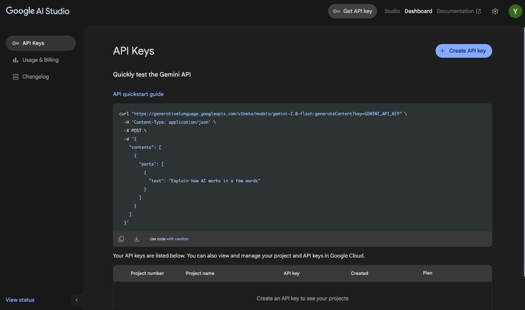Download the code snippet

point(137,239)
